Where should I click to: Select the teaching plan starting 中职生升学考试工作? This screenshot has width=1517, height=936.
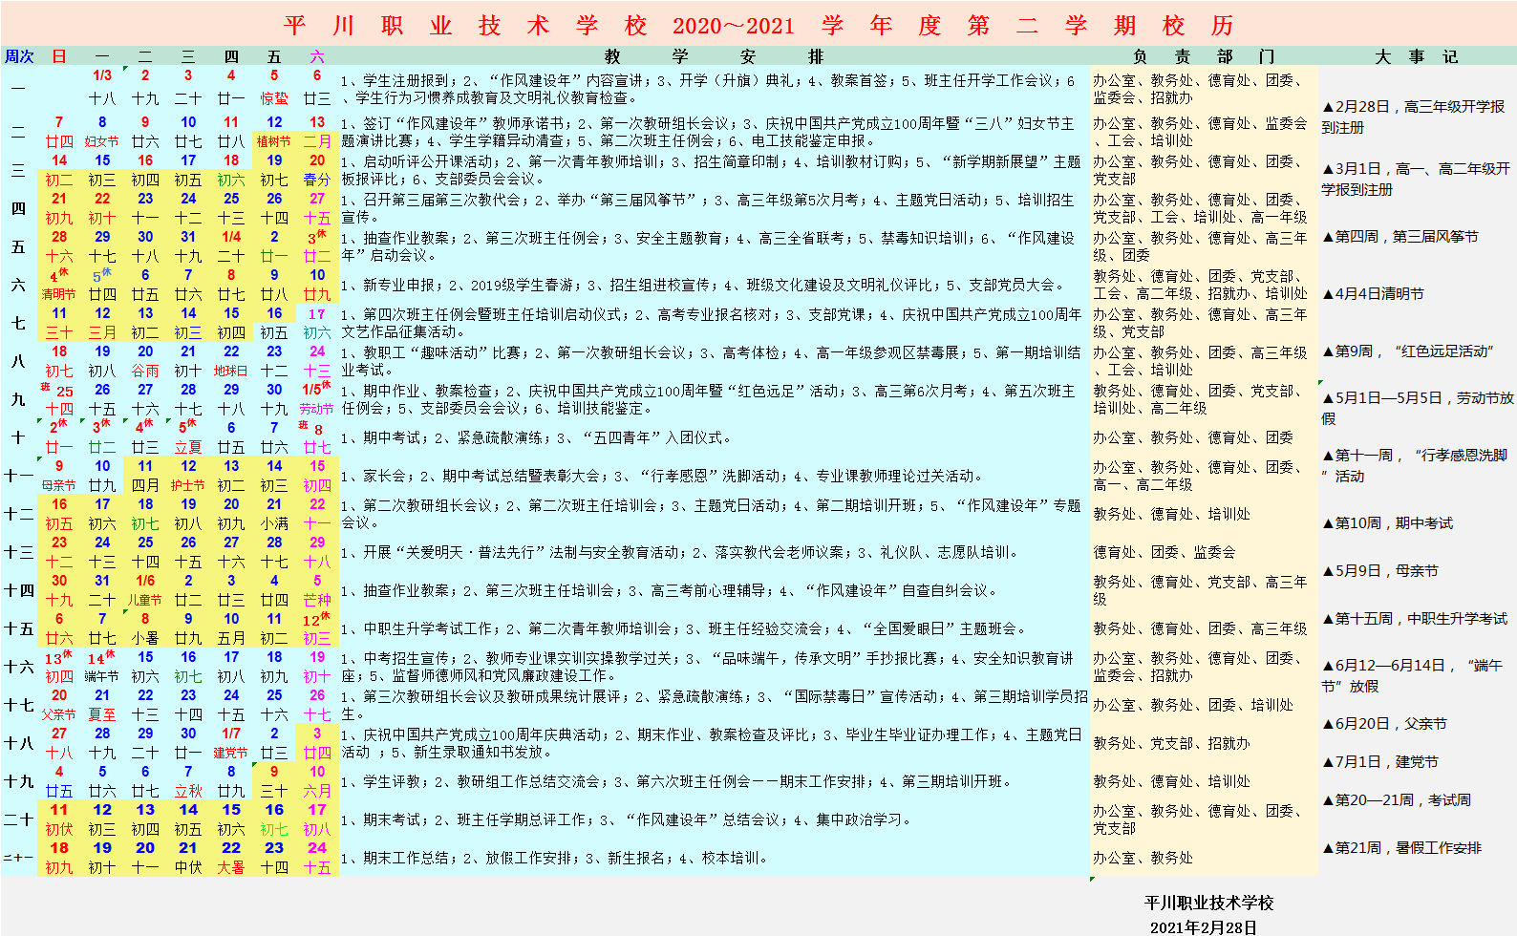(715, 628)
